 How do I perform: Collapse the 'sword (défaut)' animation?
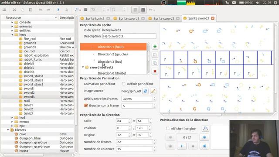[x=83, y=67]
